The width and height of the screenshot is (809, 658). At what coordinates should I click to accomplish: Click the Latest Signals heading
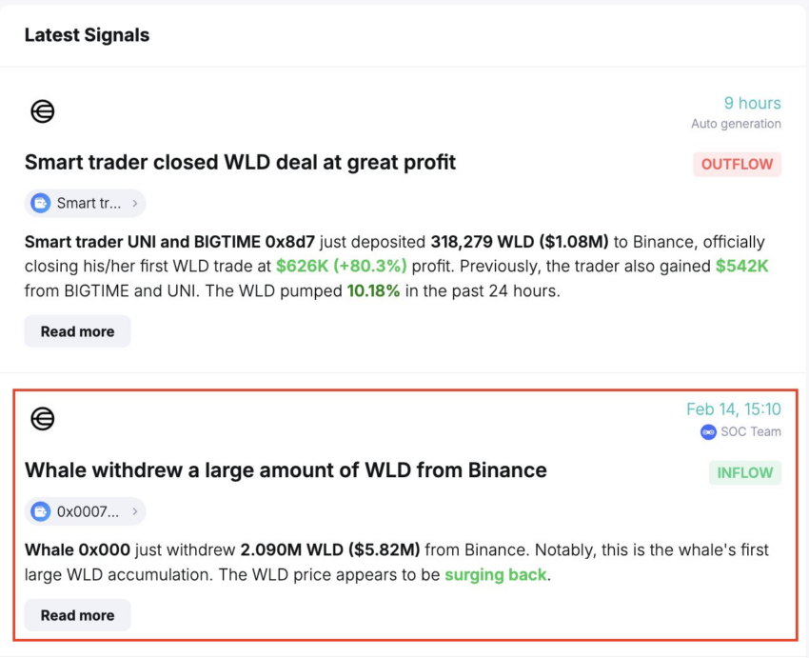pos(88,35)
